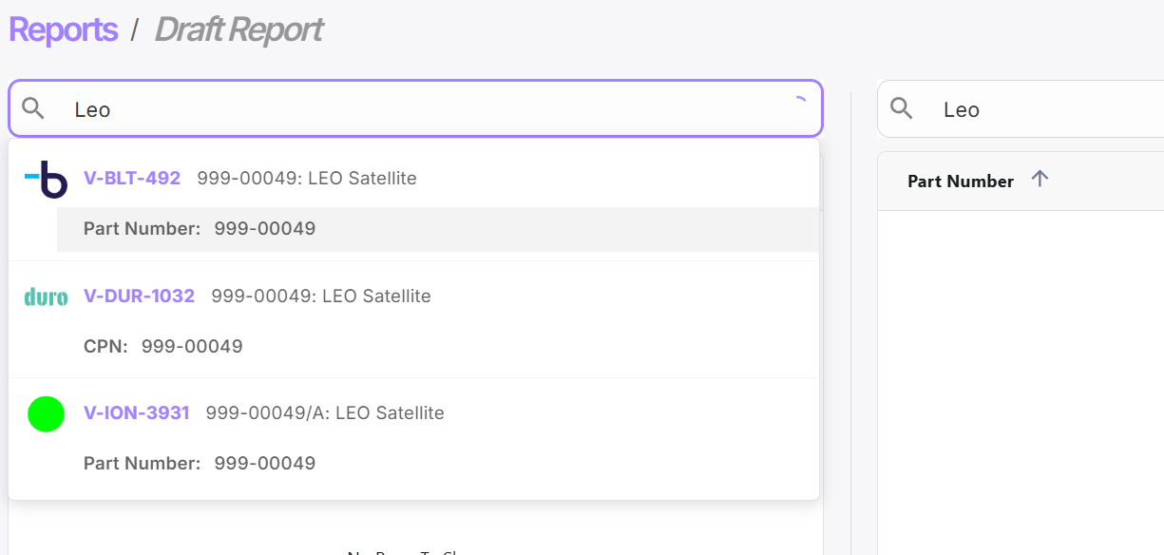Viewport: 1164px width, 555px height.
Task: Choose the Part Number row under V-ION-3931
Action: [x=200, y=463]
